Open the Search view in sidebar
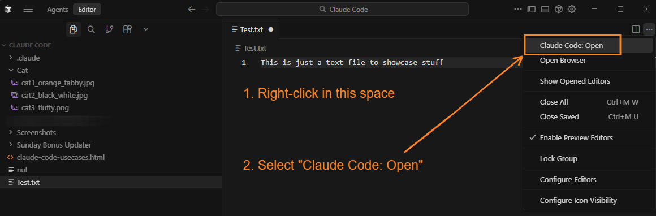The width and height of the screenshot is (656, 216). point(91,29)
